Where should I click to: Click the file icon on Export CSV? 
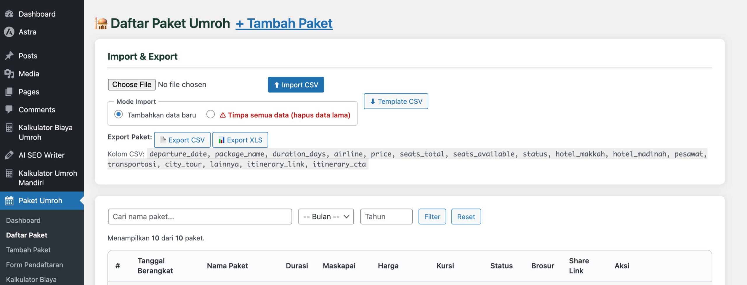(163, 140)
